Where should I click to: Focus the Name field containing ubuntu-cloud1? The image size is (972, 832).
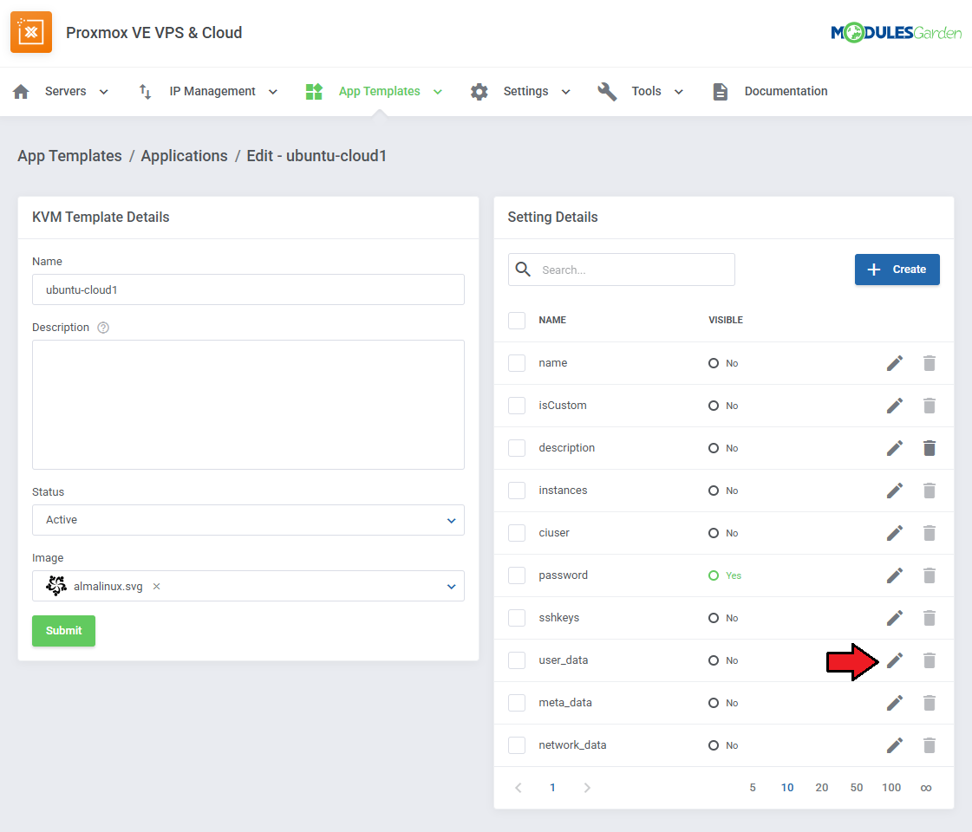point(248,289)
